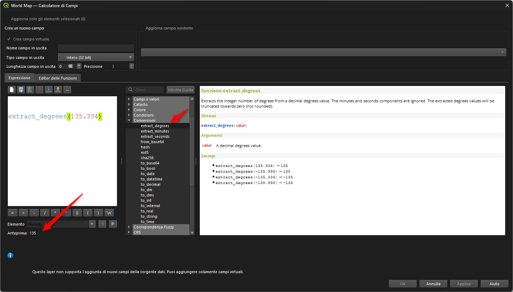Screen dimensions: 513x292
Task: Select the Espressione tab
Action: (x=20, y=78)
